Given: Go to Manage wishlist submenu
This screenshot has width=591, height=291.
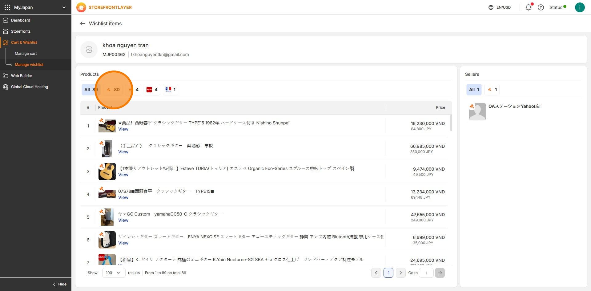Looking at the screenshot, I should [29, 65].
